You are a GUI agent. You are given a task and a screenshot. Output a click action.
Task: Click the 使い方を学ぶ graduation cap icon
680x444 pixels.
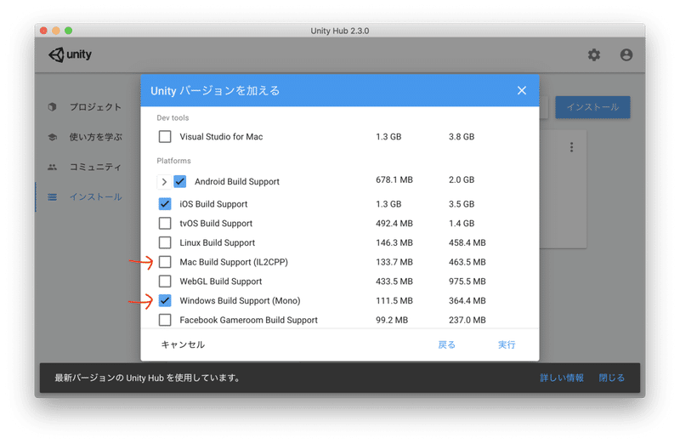coord(52,137)
